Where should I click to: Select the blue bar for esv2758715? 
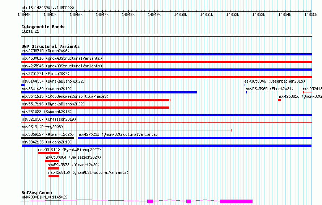pos(166,54)
